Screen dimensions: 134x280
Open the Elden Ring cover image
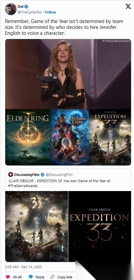28,137
